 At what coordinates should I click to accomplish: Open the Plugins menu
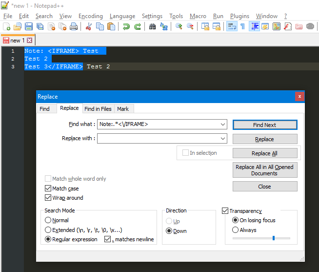239,16
